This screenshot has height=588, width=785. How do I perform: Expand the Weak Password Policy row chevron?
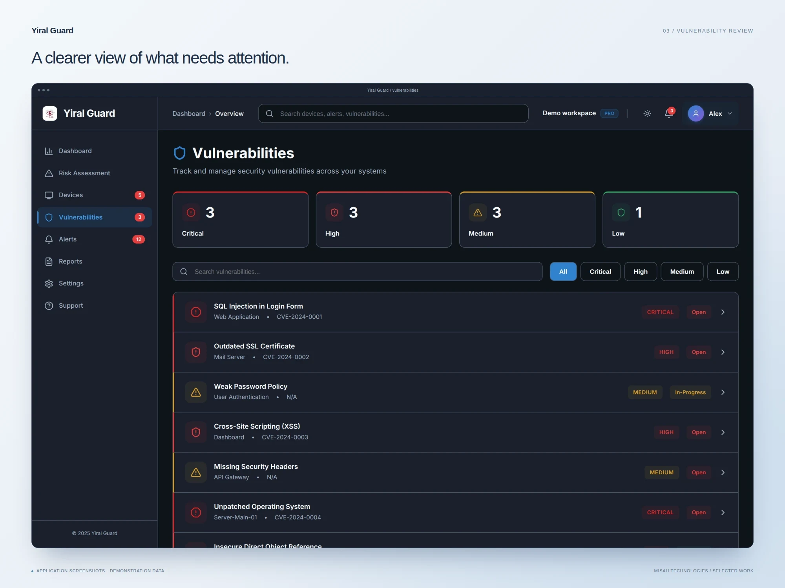tap(723, 392)
